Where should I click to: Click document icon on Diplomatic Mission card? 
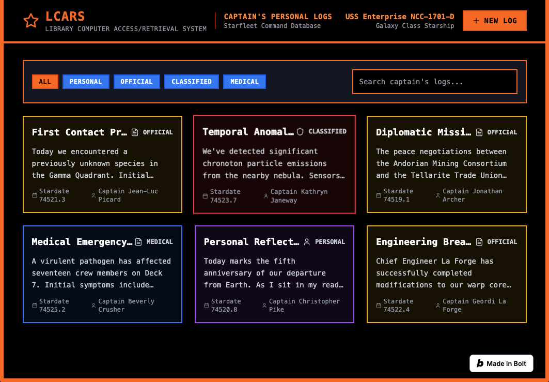479,132
